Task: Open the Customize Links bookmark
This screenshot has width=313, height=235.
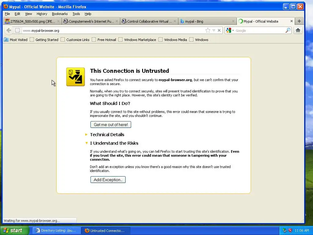Action: click(75, 40)
